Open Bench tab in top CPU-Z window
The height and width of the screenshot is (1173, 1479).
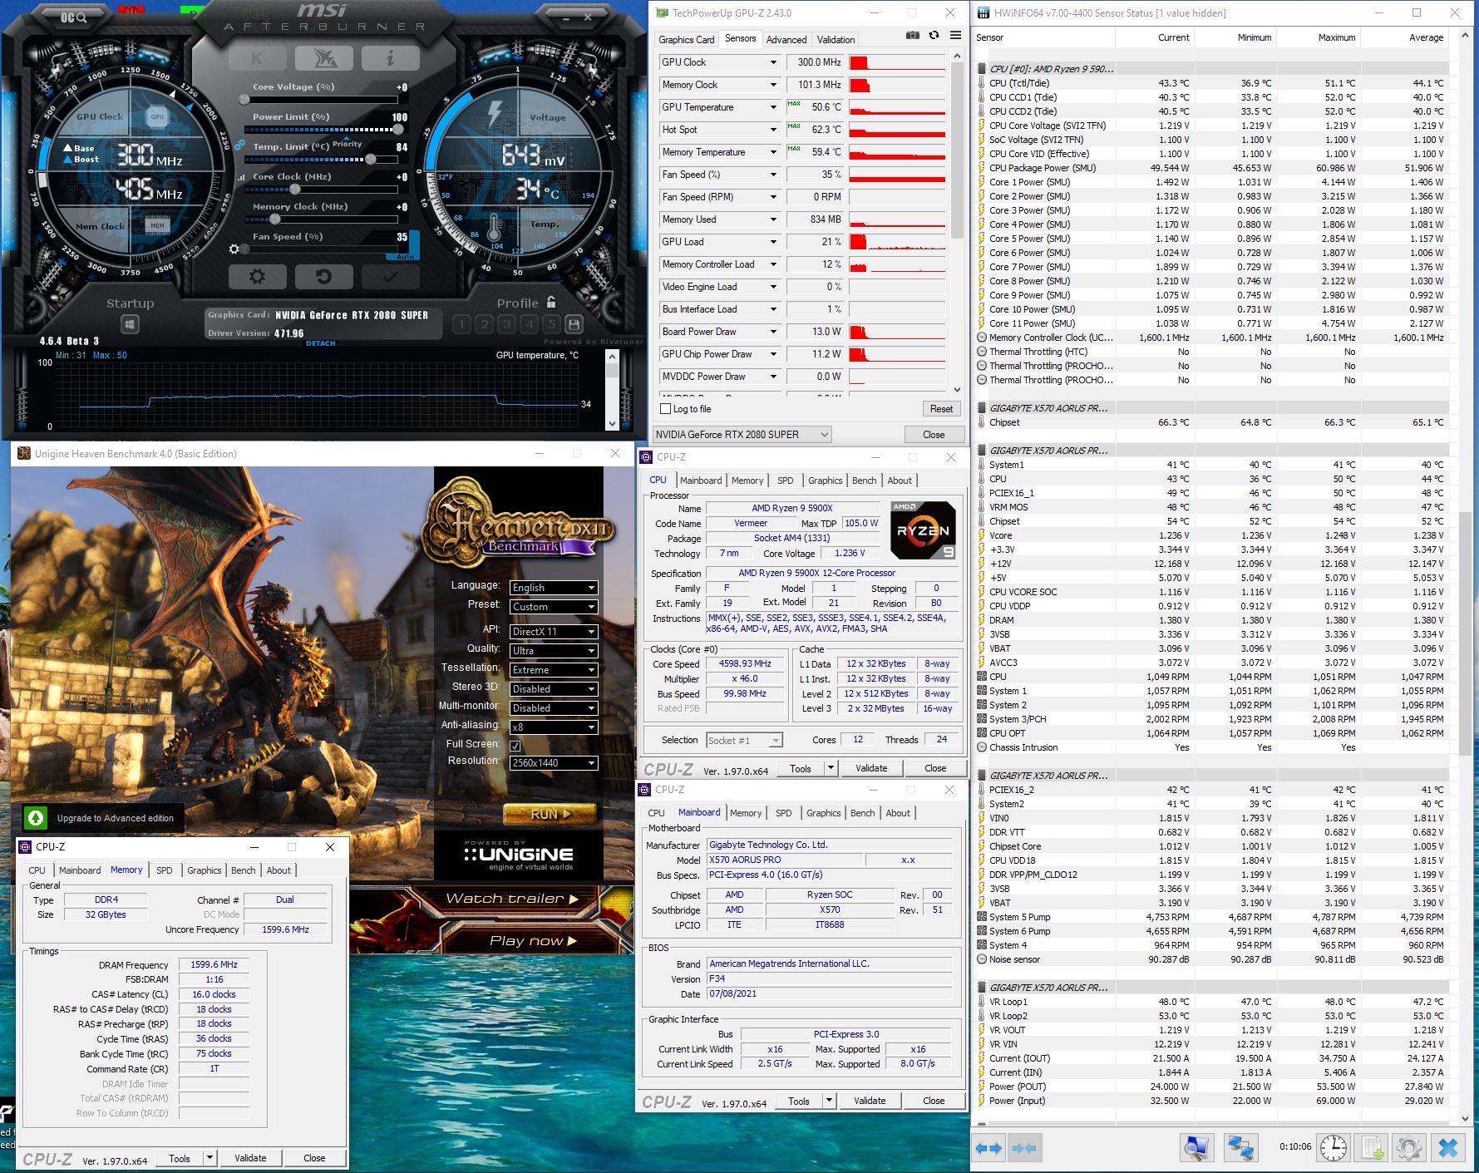click(864, 481)
